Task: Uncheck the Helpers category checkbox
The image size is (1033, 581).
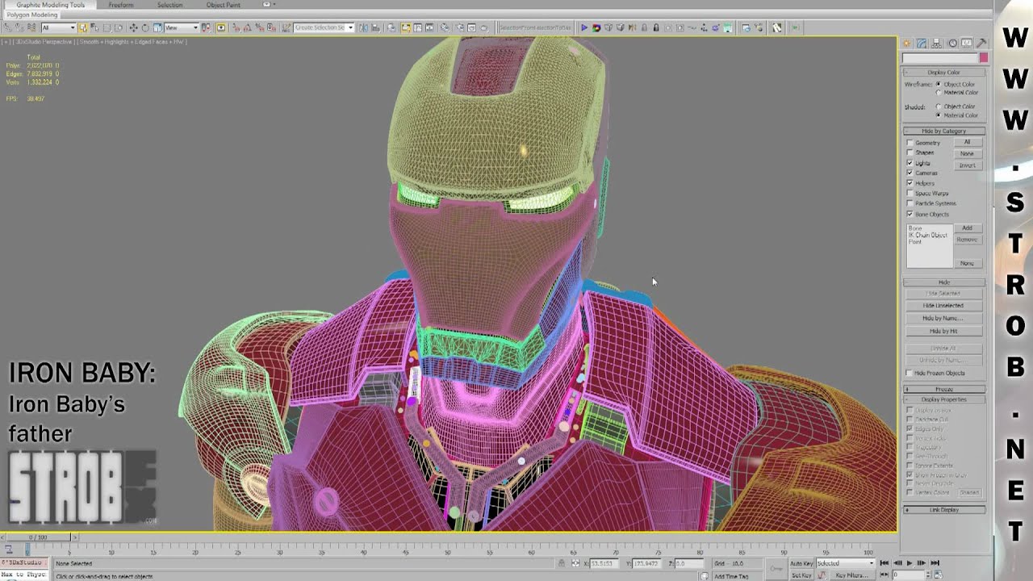Action: pyautogui.click(x=910, y=183)
